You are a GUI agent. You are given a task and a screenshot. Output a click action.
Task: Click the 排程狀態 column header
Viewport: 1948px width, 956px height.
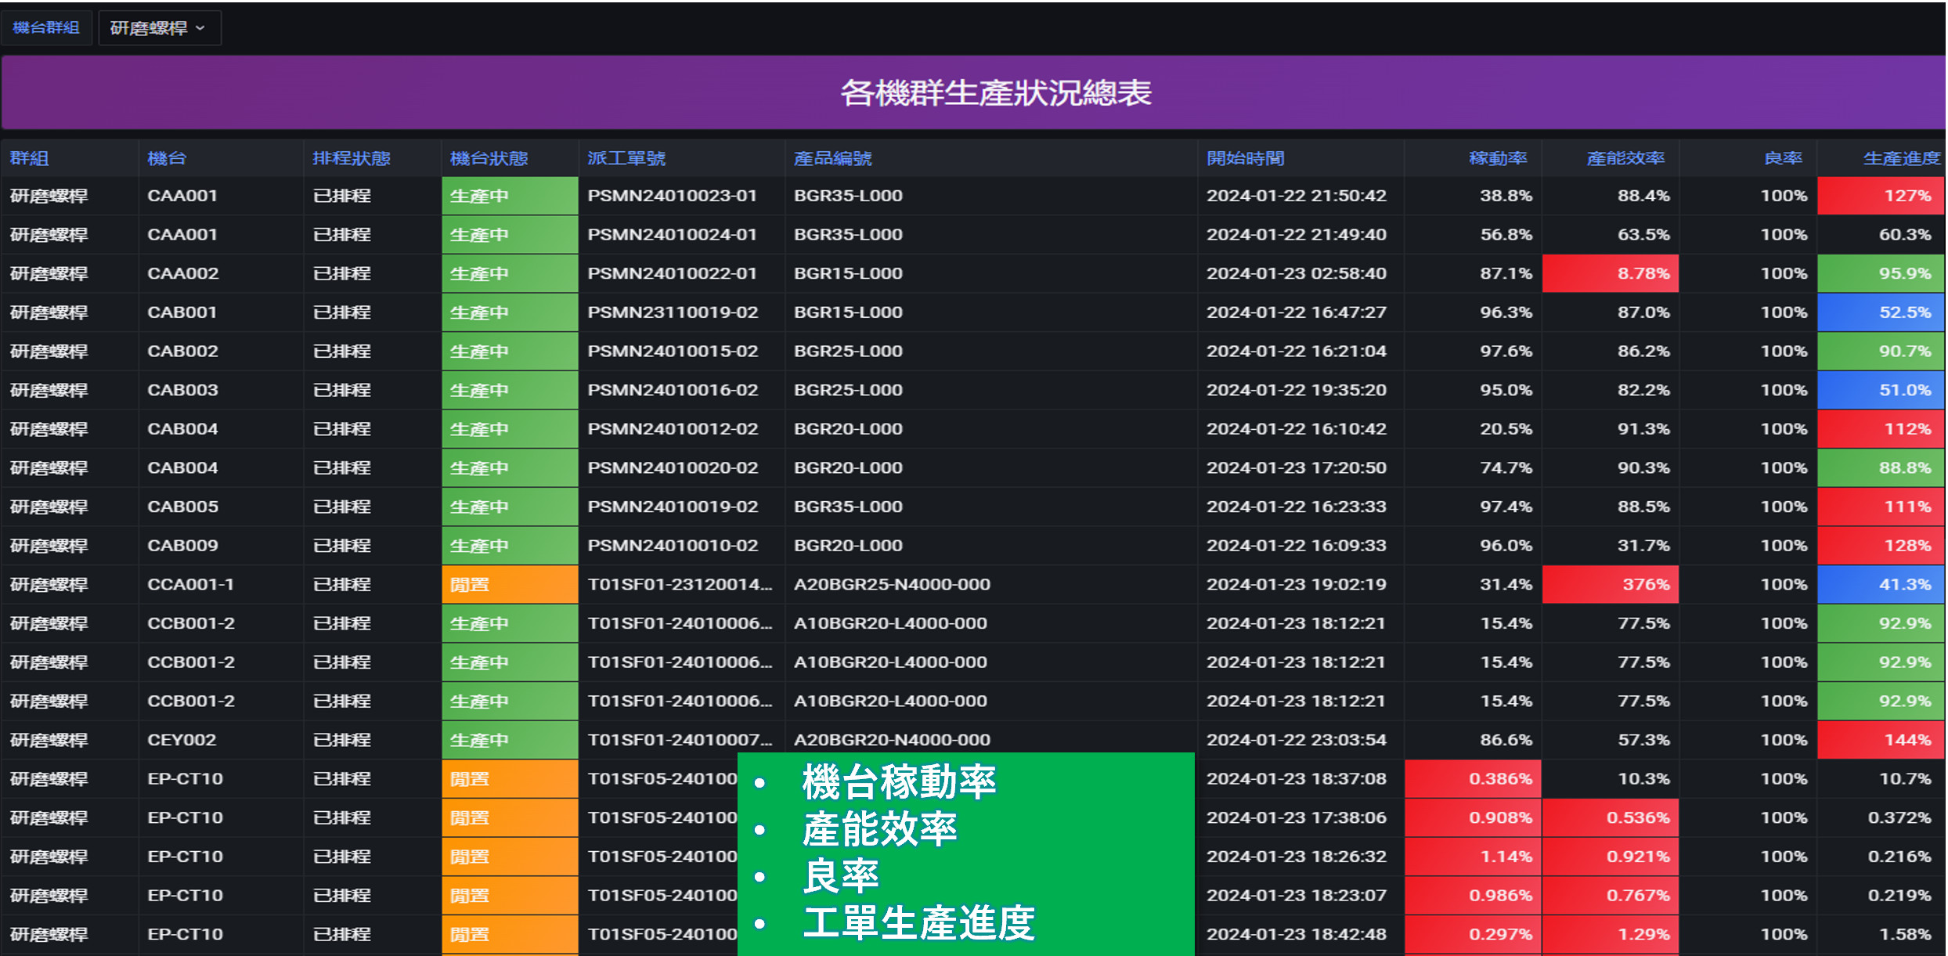coord(352,158)
